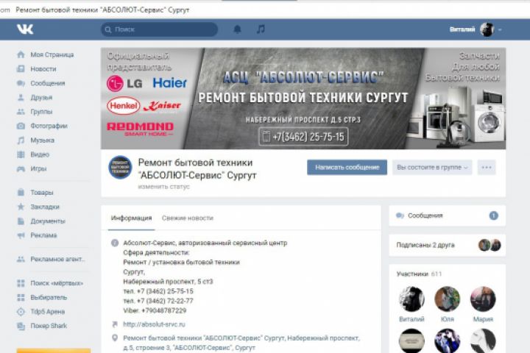The height and width of the screenshot is (353, 530).
Task: Open Моя Страница in sidebar
Action: [52, 54]
